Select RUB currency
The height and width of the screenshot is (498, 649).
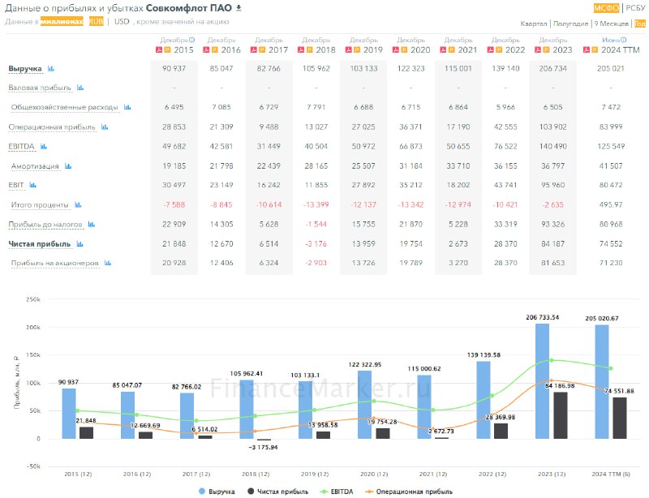point(96,22)
